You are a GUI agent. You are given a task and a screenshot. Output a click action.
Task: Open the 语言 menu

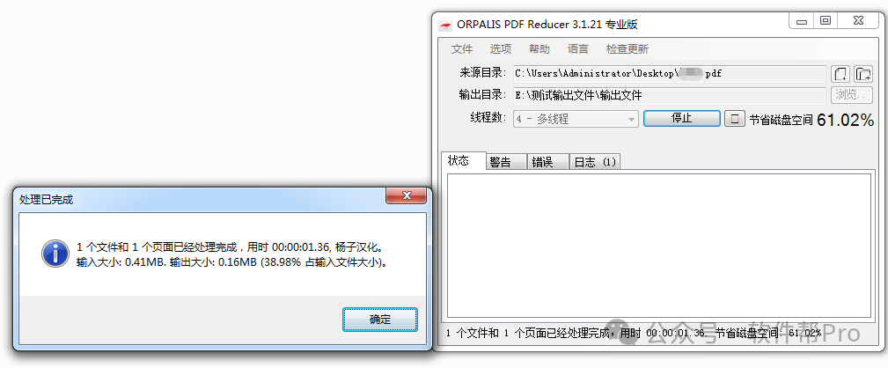577,49
